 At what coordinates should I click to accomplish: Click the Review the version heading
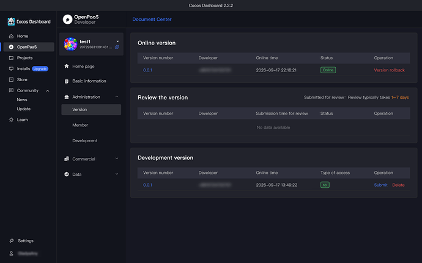163,98
